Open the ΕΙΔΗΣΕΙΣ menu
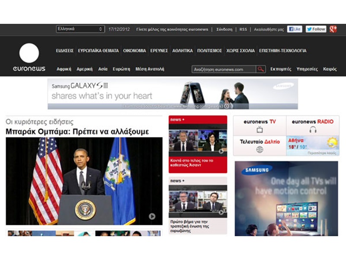Image resolution: width=346 pixels, height=260 pixels. 64,51
